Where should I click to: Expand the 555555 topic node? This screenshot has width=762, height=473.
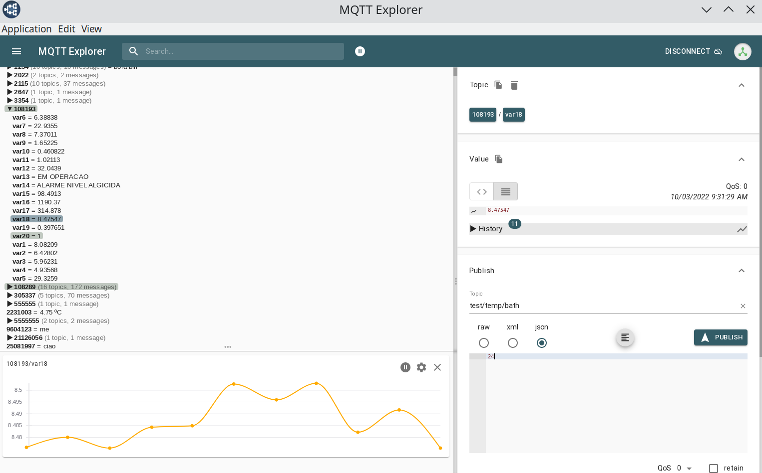9,304
